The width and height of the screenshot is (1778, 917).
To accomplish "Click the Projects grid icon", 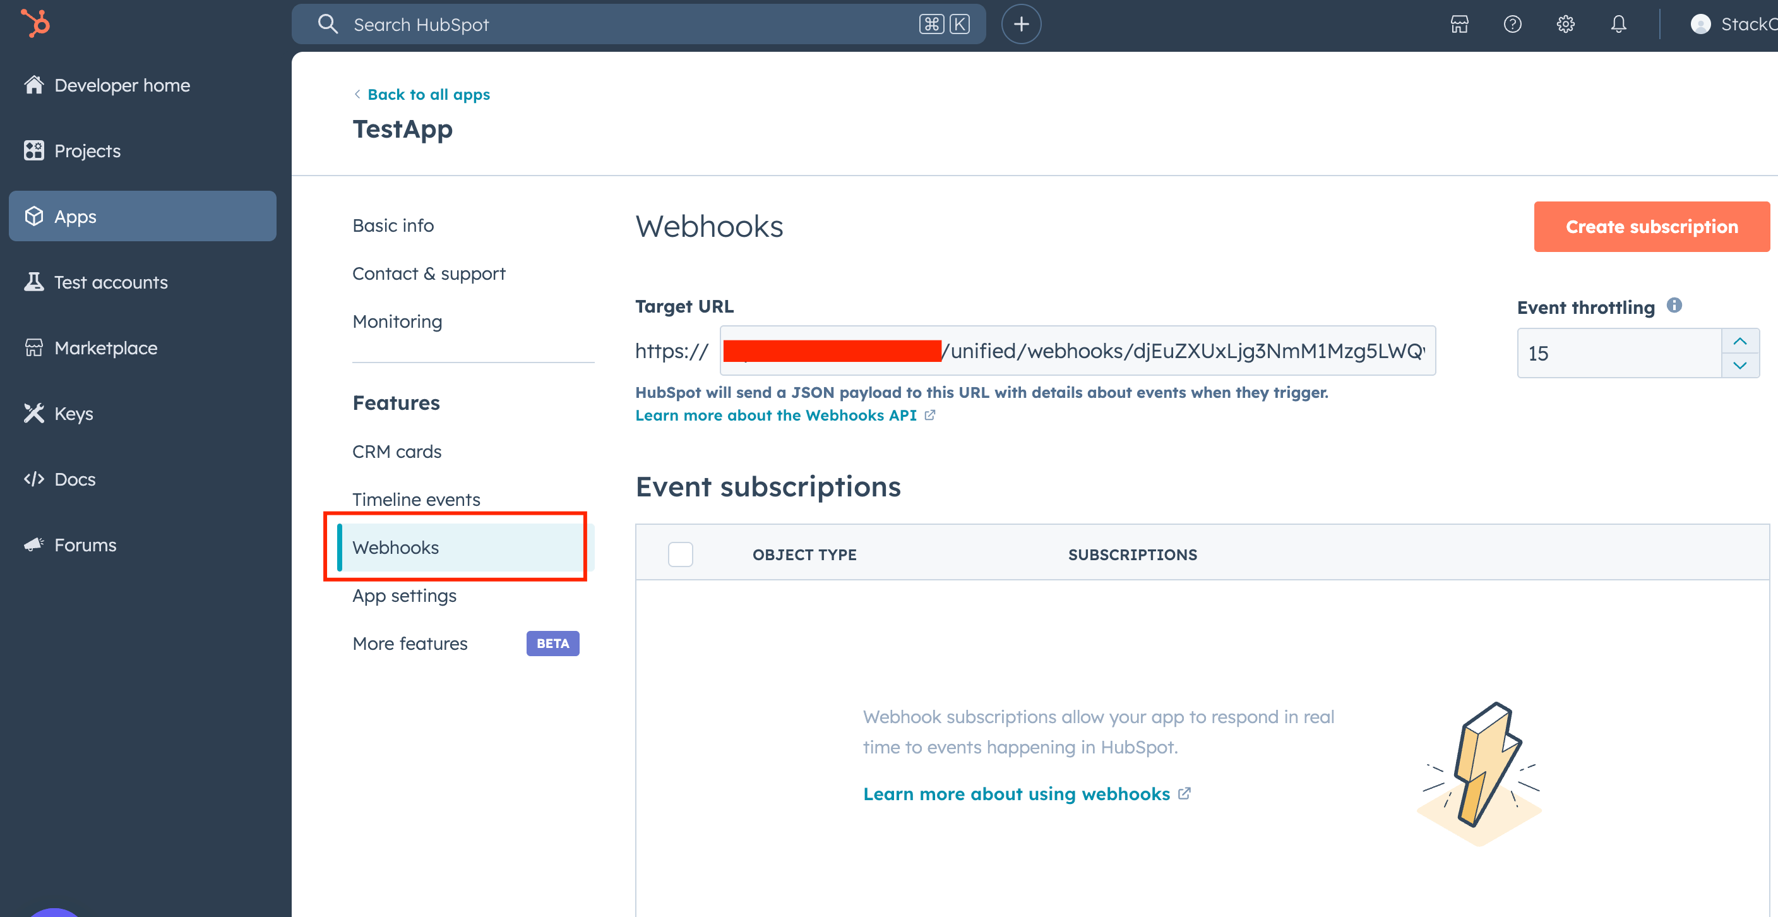I will (34, 150).
